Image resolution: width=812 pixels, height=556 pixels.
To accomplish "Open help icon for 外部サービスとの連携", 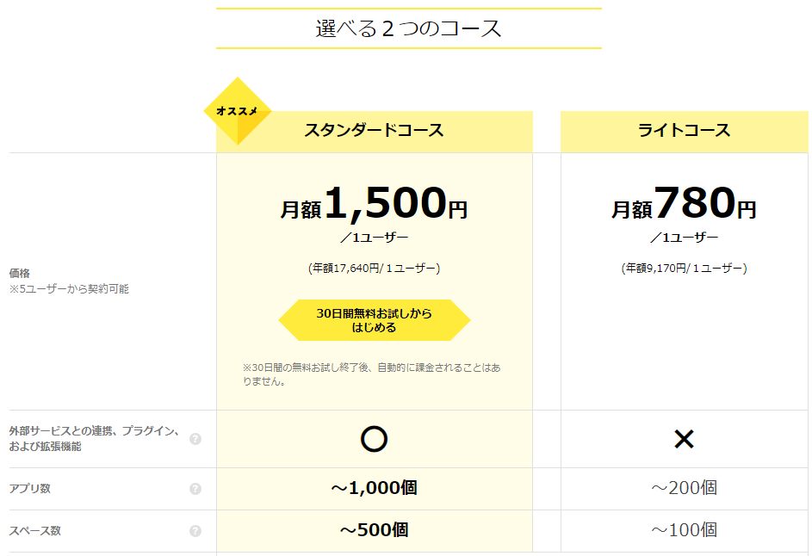I will click(x=195, y=439).
